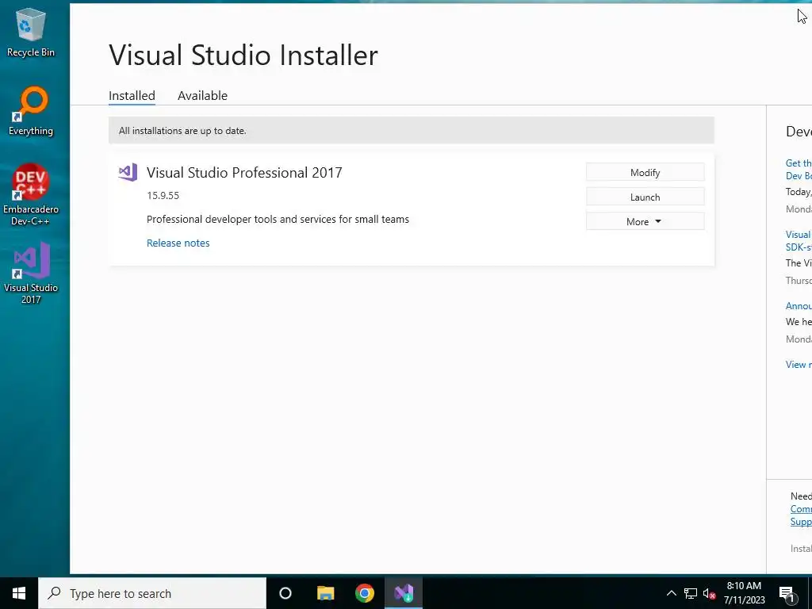The height and width of the screenshot is (609, 812).
Task: Click the Cortana circle icon on the taskbar
Action: [x=285, y=593]
